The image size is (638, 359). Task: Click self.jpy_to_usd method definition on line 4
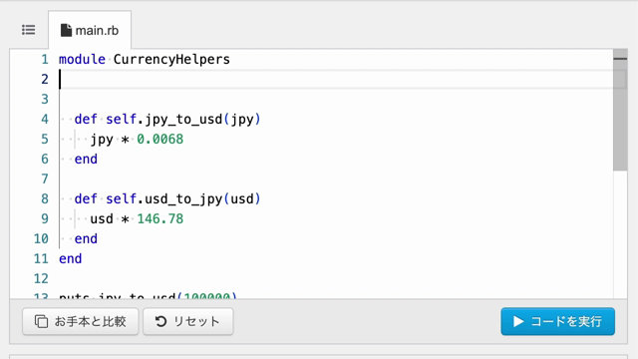(x=182, y=120)
